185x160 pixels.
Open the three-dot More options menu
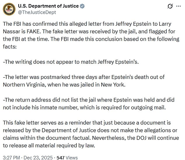click(178, 6)
